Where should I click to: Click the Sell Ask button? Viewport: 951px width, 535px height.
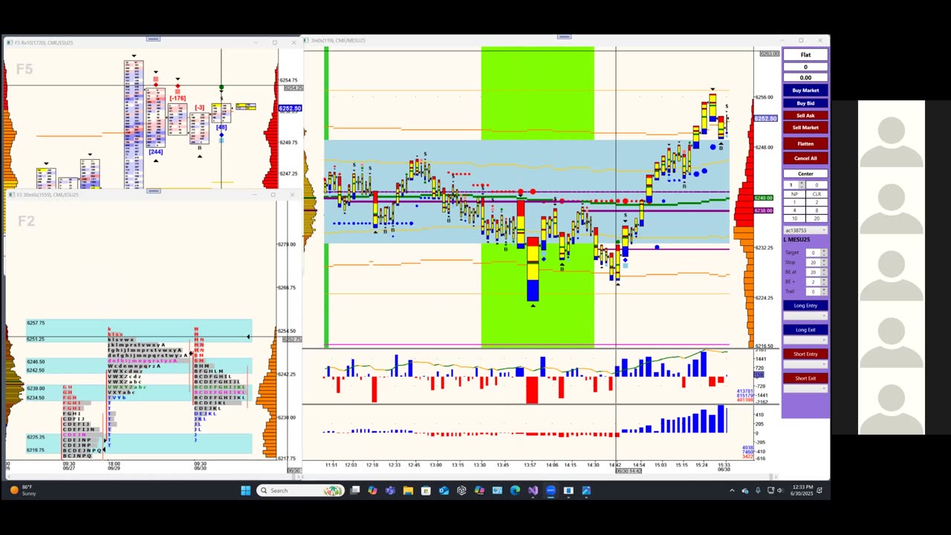coord(805,115)
